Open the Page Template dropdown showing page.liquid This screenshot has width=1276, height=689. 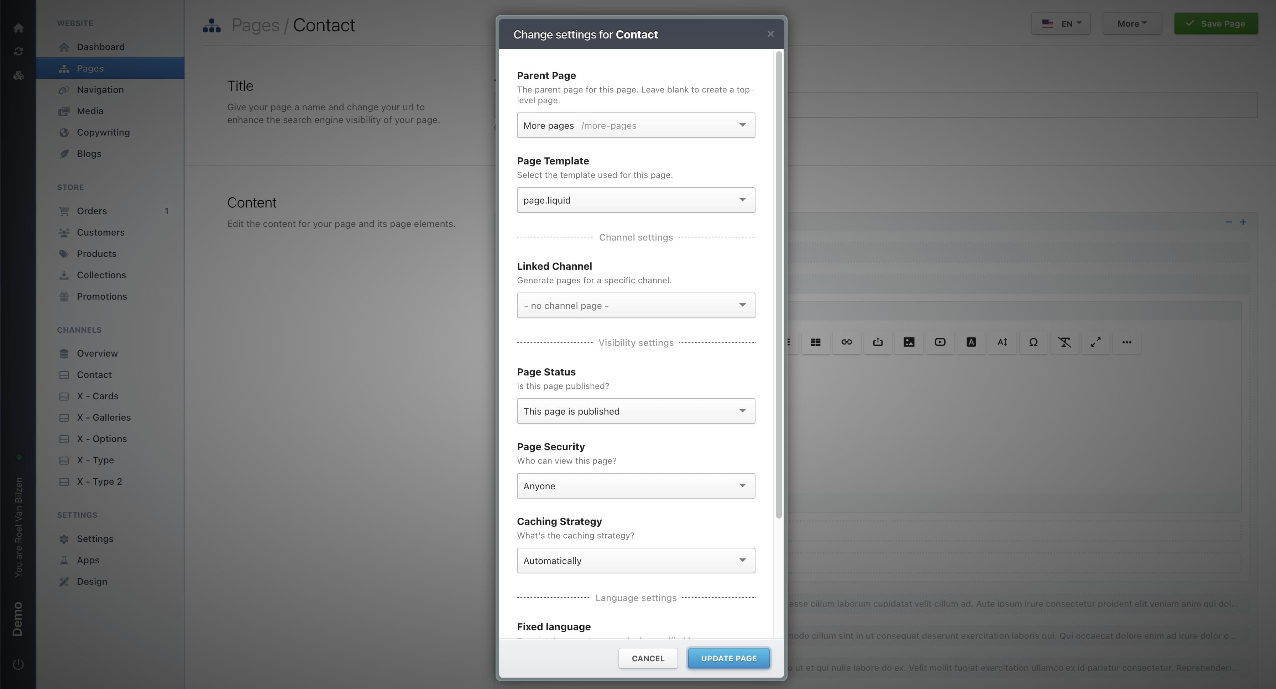coord(636,200)
